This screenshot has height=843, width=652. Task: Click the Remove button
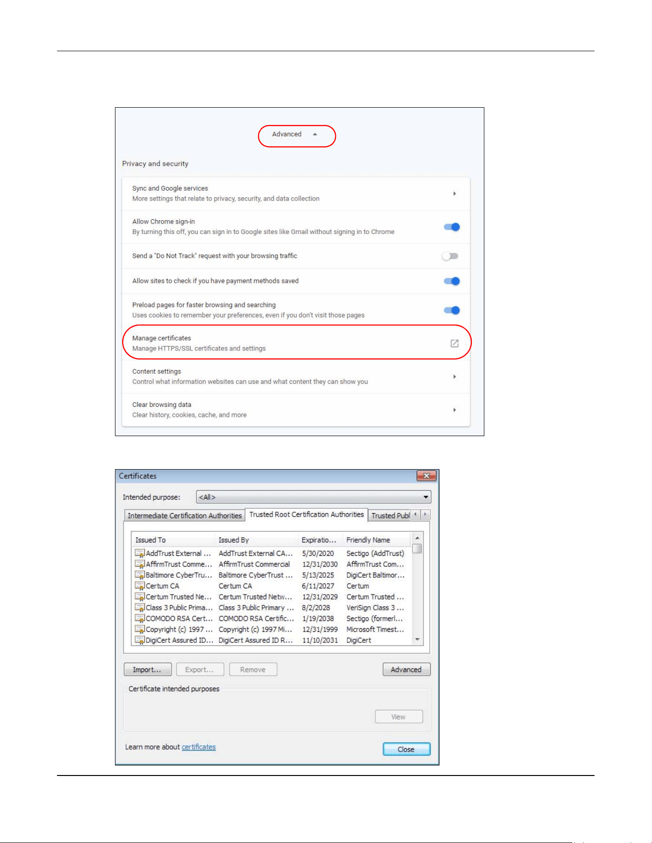tap(253, 670)
